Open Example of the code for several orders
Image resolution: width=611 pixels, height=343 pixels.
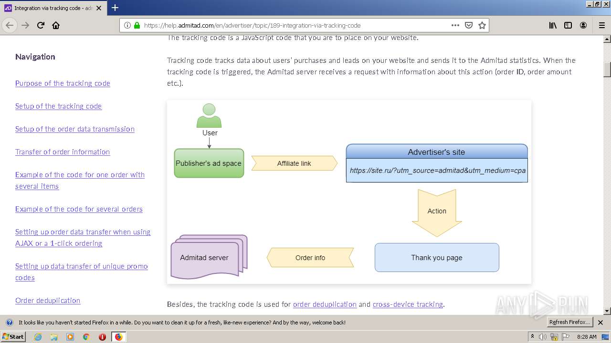pos(79,209)
